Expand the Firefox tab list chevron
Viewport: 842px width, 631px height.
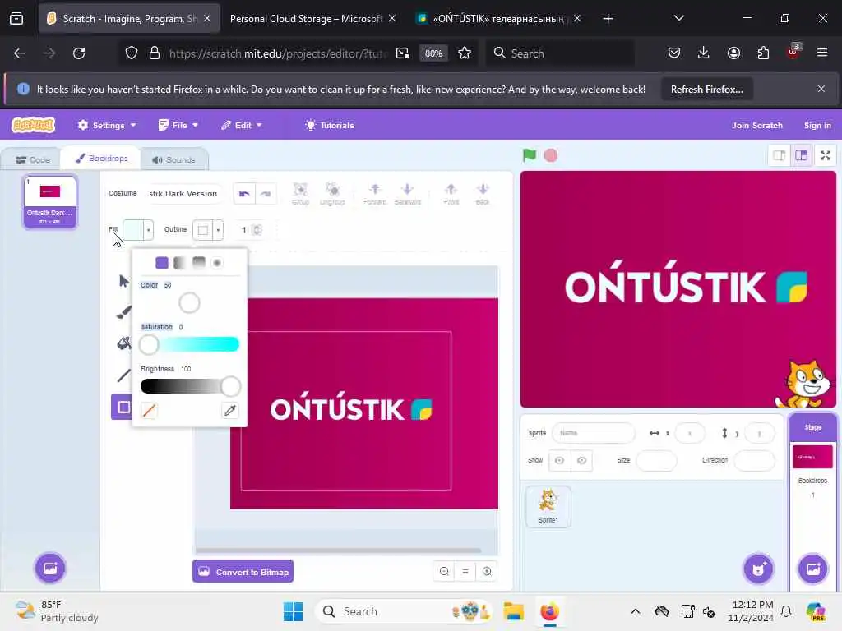(678, 18)
